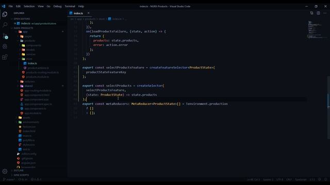Viewport: 330px width, 185px height.
Task: Close the index.ts editor tab
Action: [88, 13]
